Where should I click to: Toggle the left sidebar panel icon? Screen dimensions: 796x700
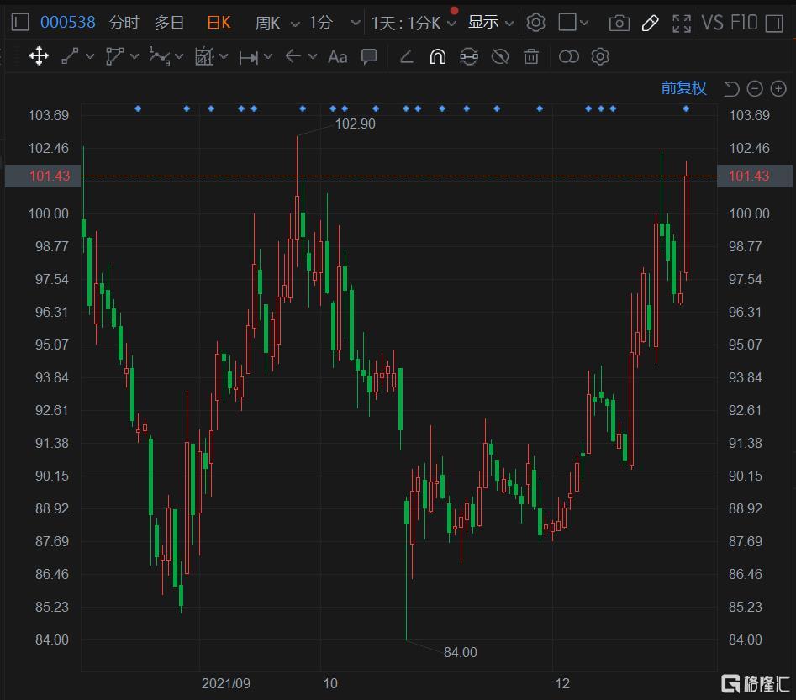20,23
